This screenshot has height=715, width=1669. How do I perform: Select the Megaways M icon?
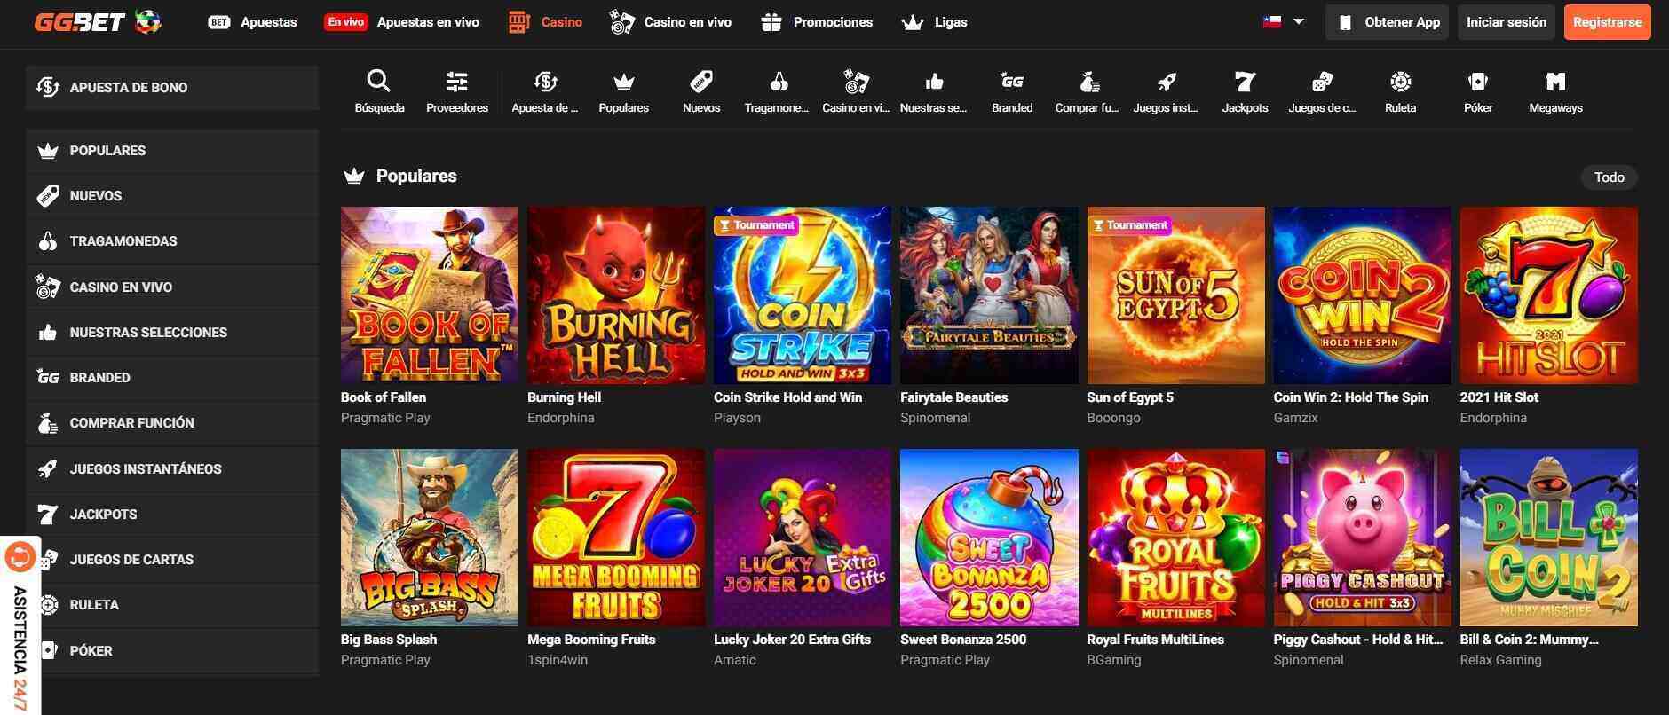coord(1555,82)
